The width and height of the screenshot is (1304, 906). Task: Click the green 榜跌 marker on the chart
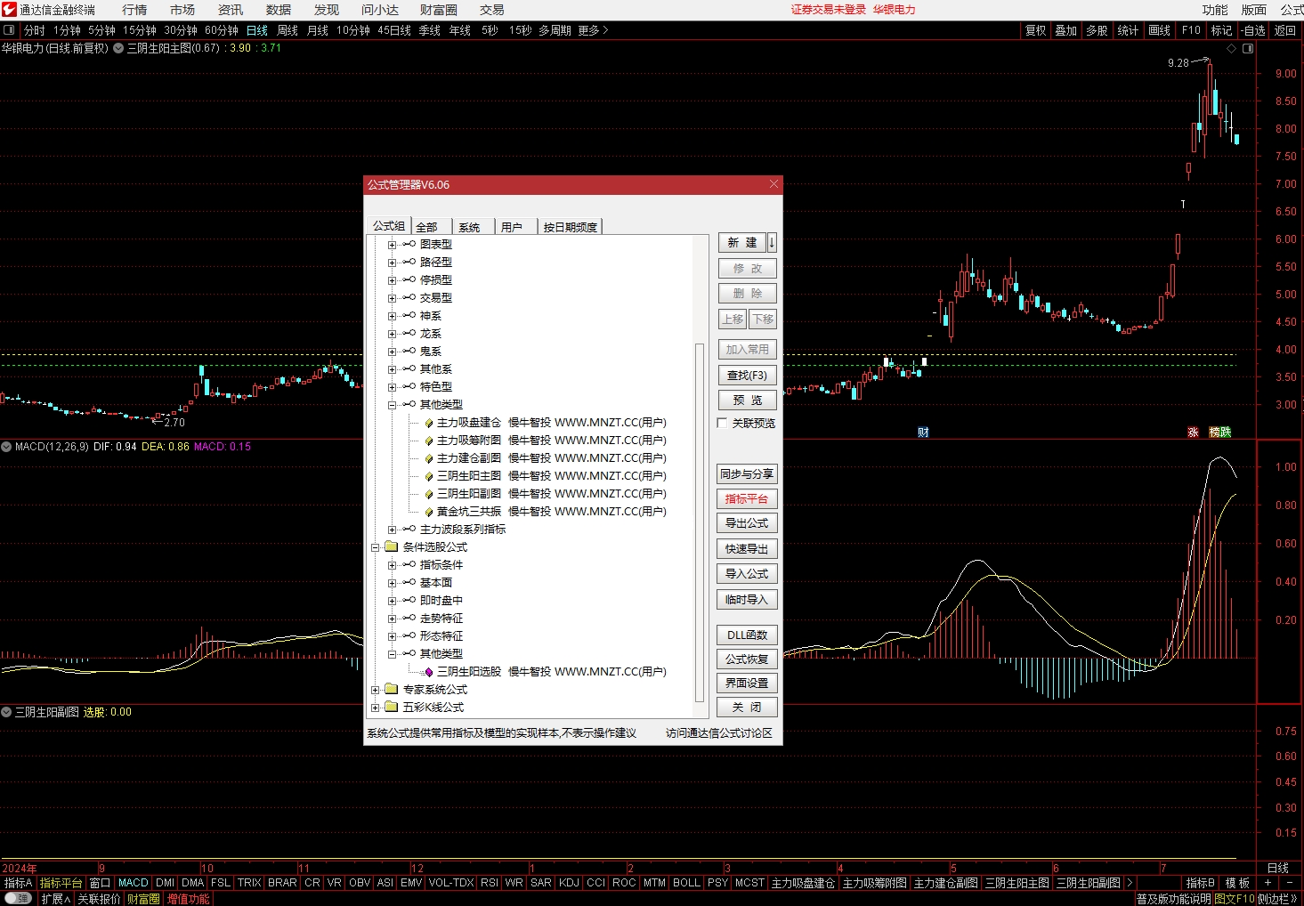pyautogui.click(x=1219, y=433)
